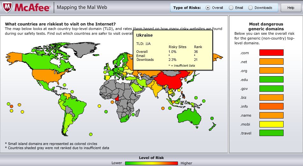Image resolution: width=303 pixels, height=166 pixels.
Task: Select the Email risk type radio button
Action: point(231,8)
